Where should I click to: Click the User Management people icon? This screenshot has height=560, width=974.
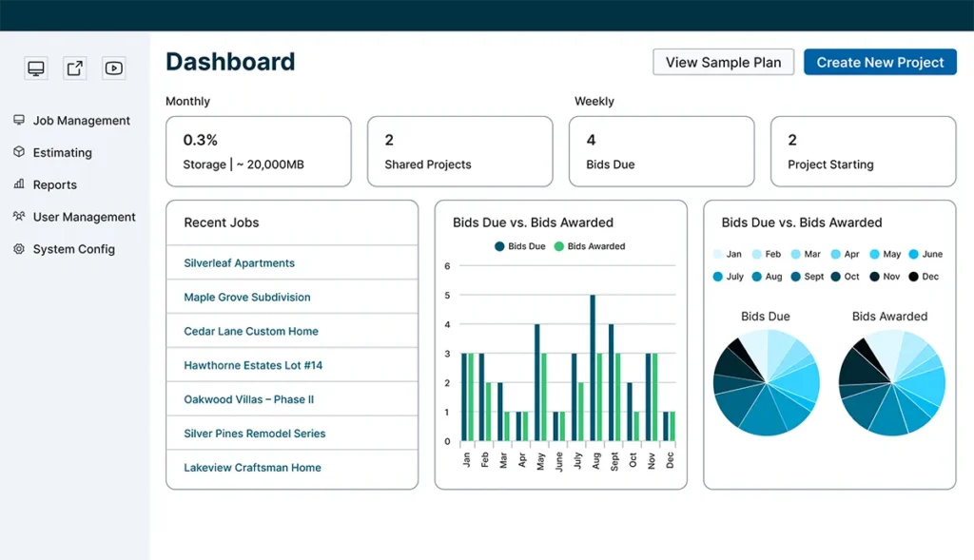tap(19, 217)
